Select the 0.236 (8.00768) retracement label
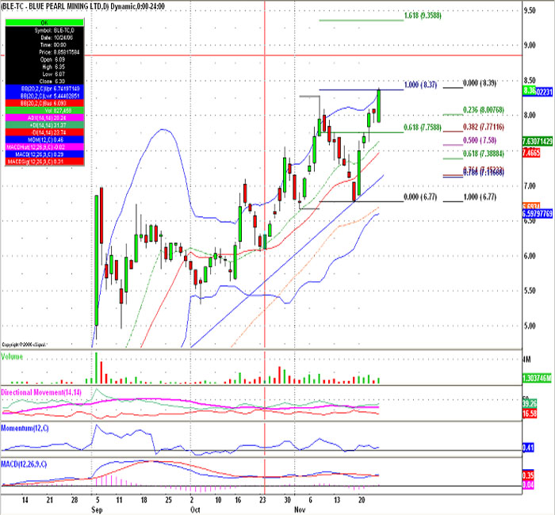Image resolution: width=555 pixels, height=515 pixels. click(x=484, y=110)
